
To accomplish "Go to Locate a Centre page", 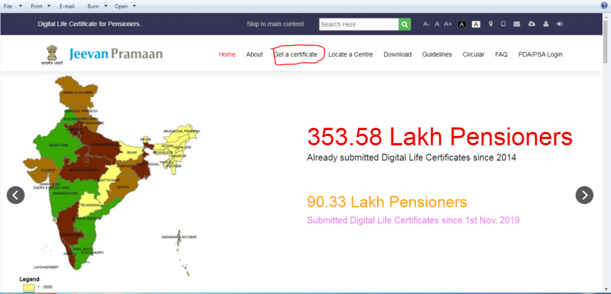I will (x=350, y=54).
